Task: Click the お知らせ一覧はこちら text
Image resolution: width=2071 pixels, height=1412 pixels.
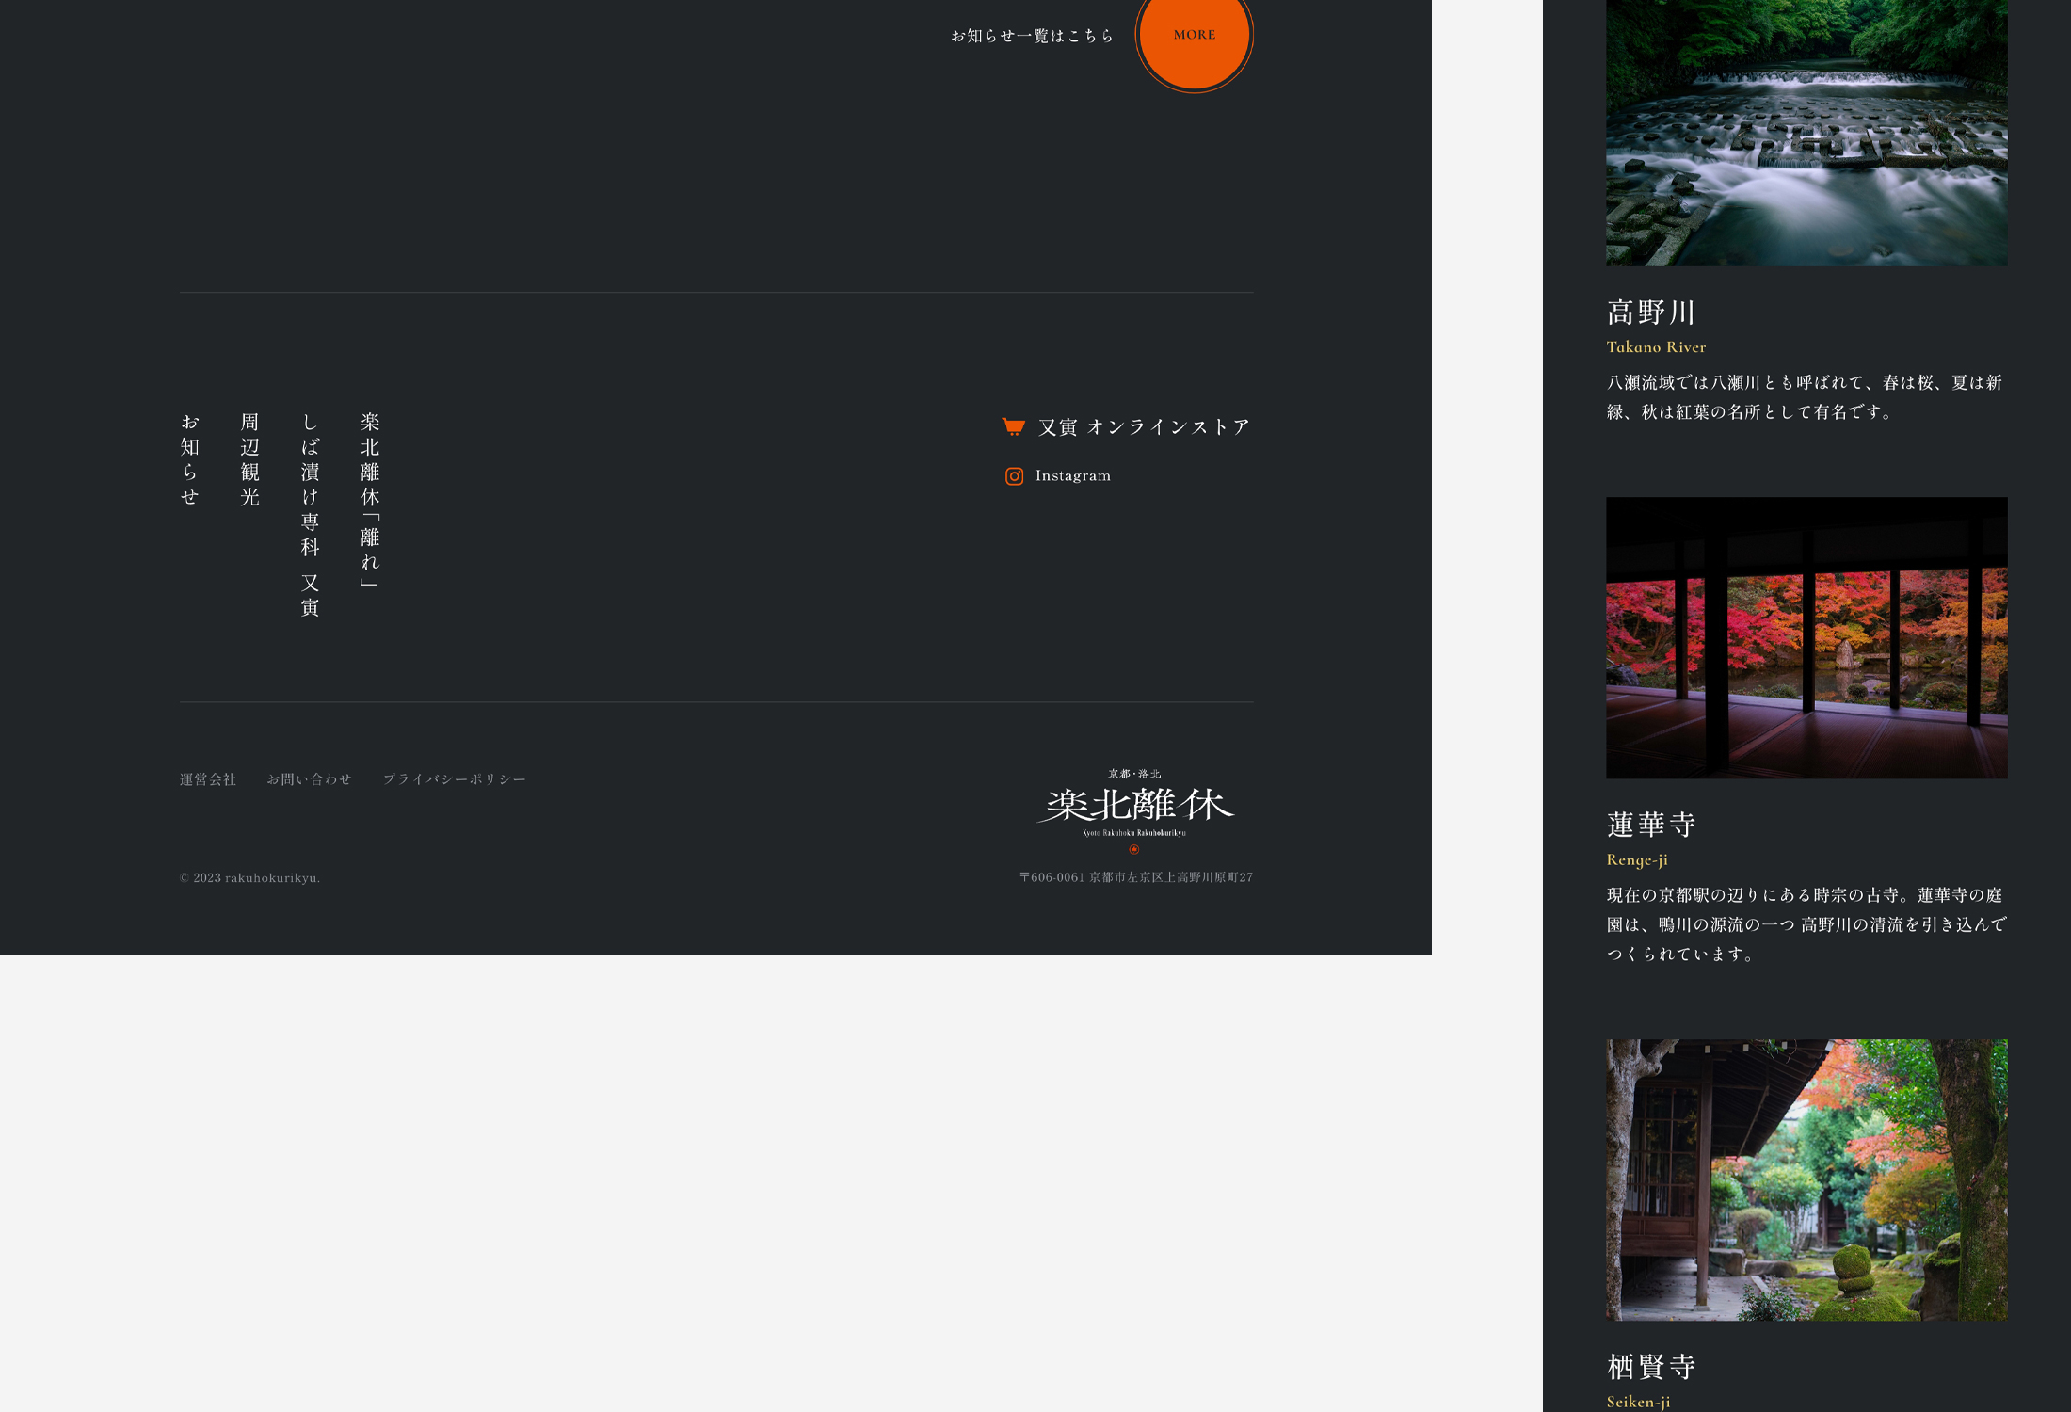Action: pyautogui.click(x=1032, y=36)
